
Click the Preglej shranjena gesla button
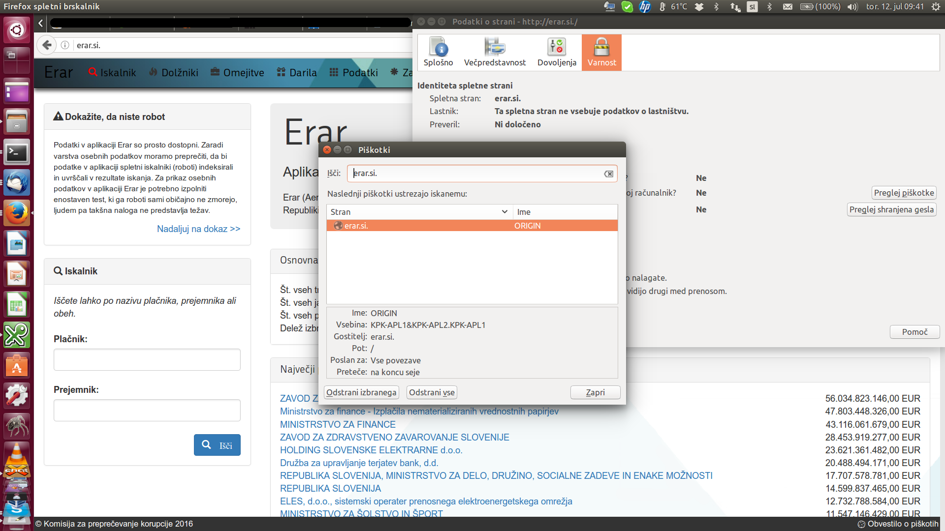891,209
